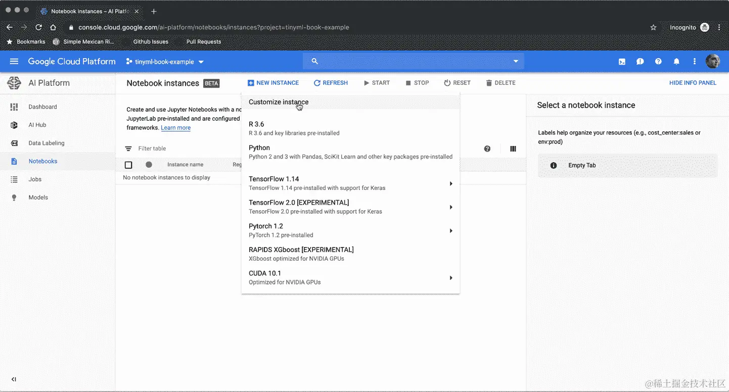Screen dimensions: 729x392
Task: Click the Bookmarks folder in bar
Action: [26, 42]
